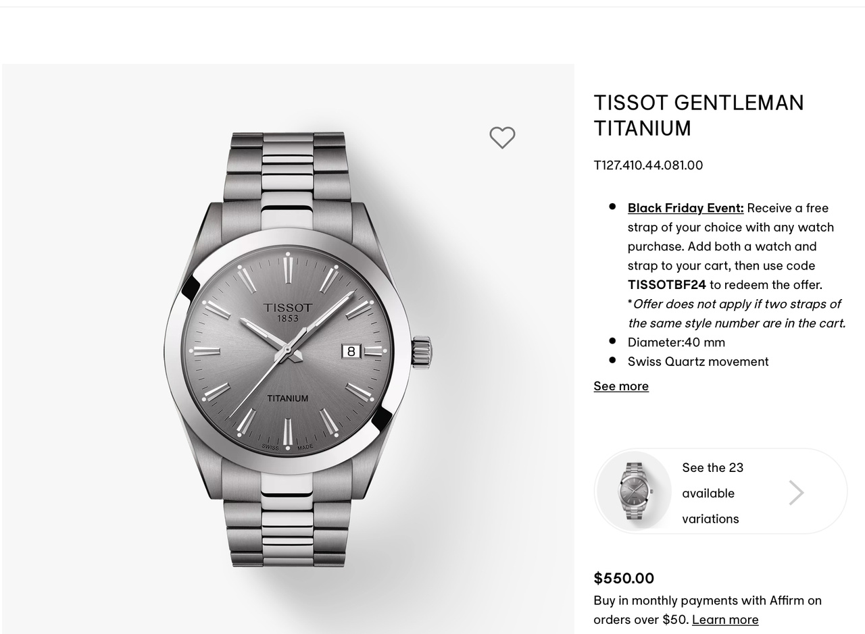This screenshot has height=634, width=865.
Task: Click the right chevron in variations card
Action: point(797,493)
